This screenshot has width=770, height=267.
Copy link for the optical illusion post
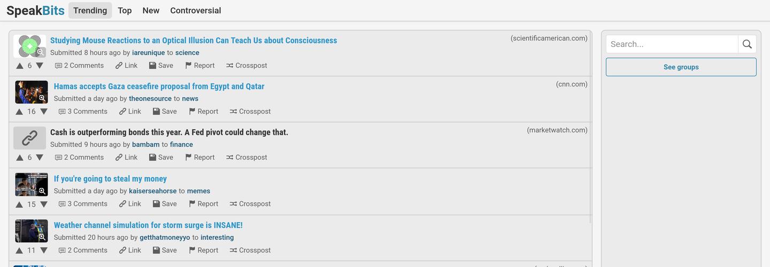point(126,66)
